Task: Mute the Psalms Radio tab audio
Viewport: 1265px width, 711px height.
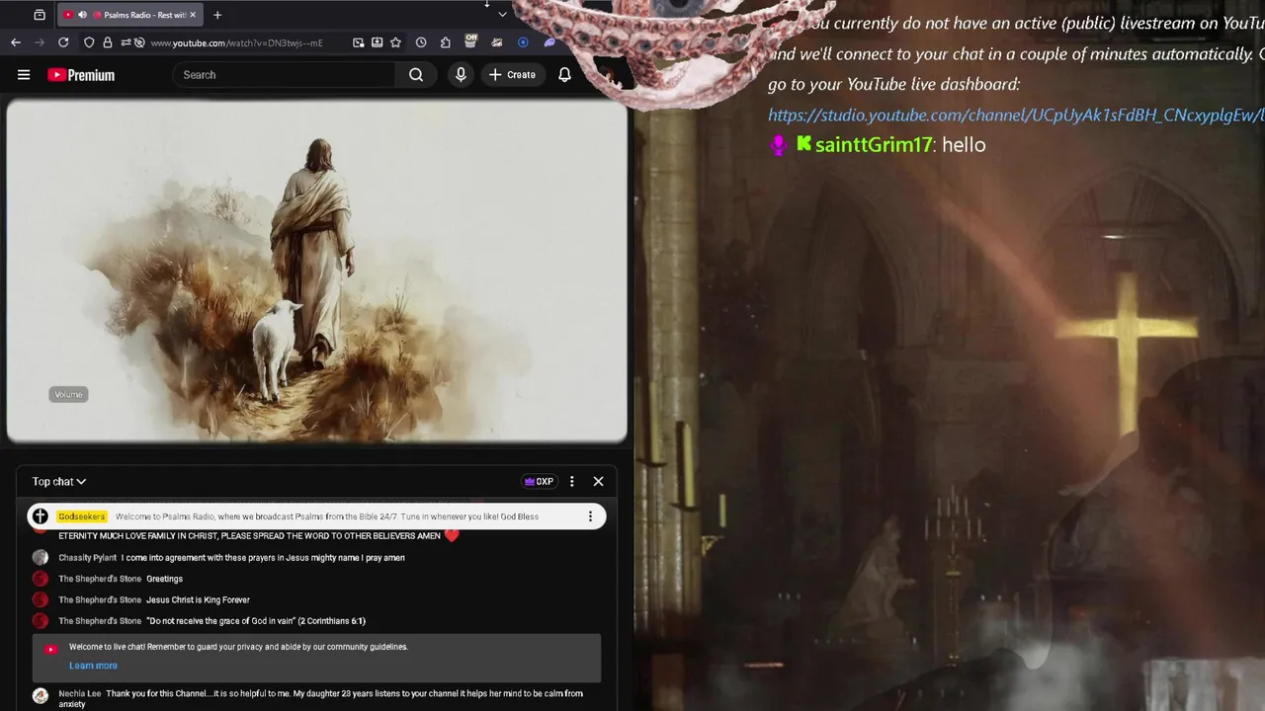Action: 82,15
